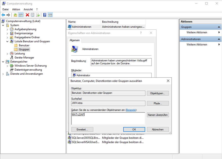Click the Back arrow toolbar icon
The width and height of the screenshot is (222, 159).
pyautogui.click(x=3, y=15)
